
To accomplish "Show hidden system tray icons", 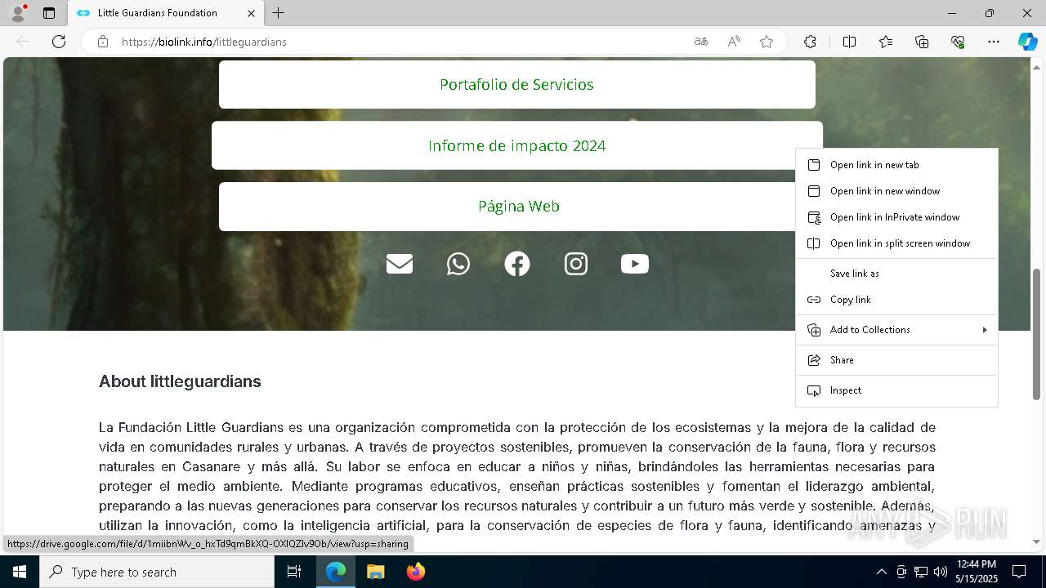I will point(881,572).
